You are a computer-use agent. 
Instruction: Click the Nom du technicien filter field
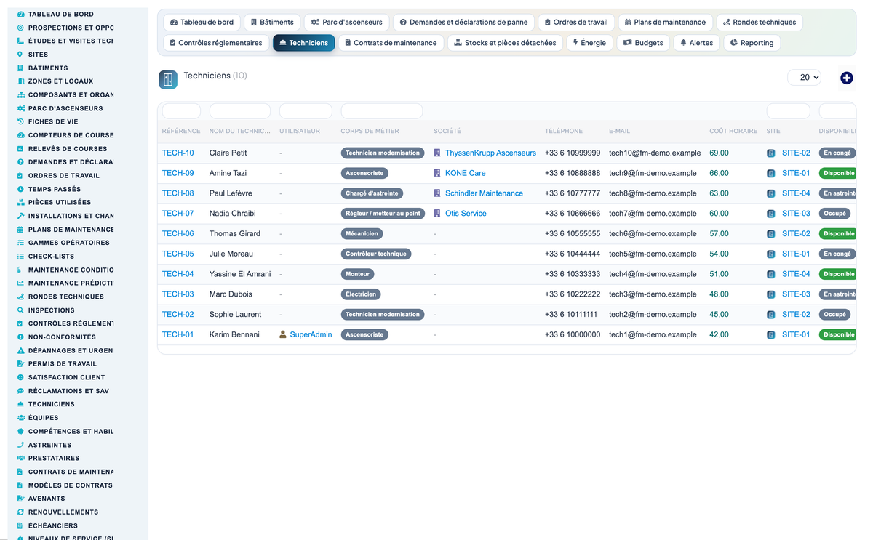coord(240,111)
